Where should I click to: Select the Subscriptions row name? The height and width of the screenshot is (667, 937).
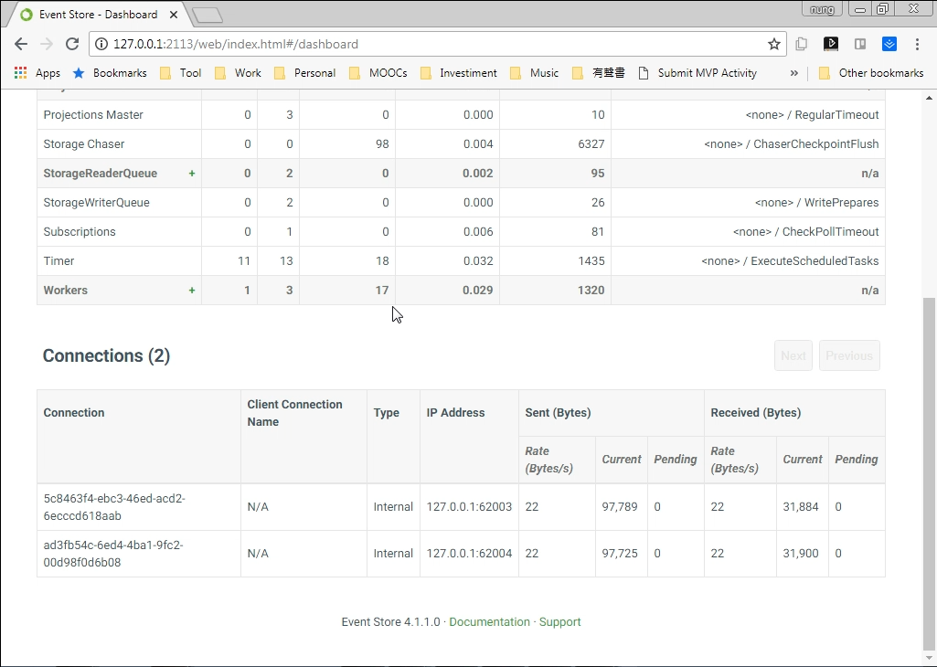(x=80, y=232)
